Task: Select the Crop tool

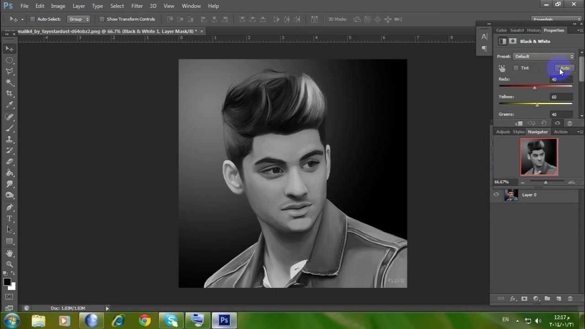Action: coord(10,94)
